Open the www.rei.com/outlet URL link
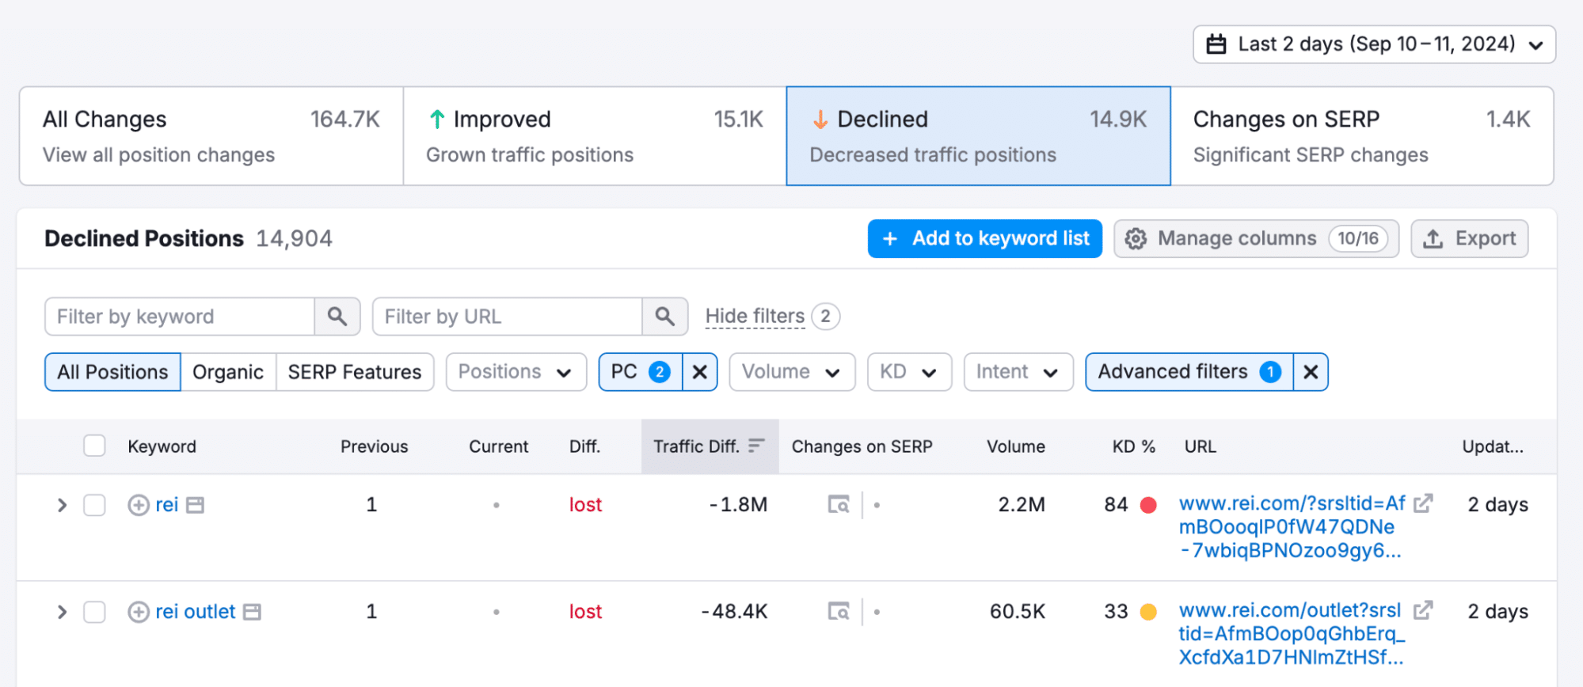Viewport: 1583px width, 687px height. pyautogui.click(x=1292, y=634)
